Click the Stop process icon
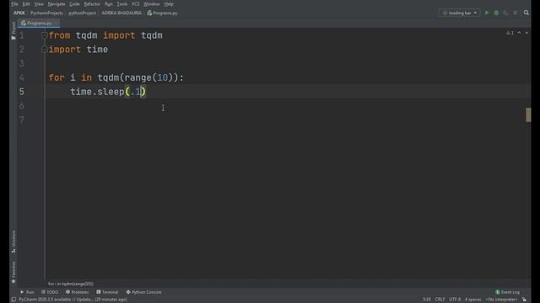This screenshot has height=303, width=540. pos(516,13)
